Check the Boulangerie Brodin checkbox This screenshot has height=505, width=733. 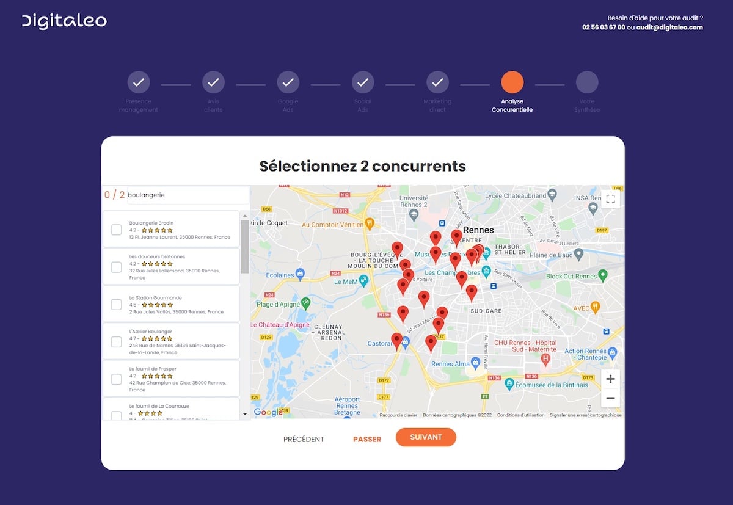pyautogui.click(x=116, y=230)
